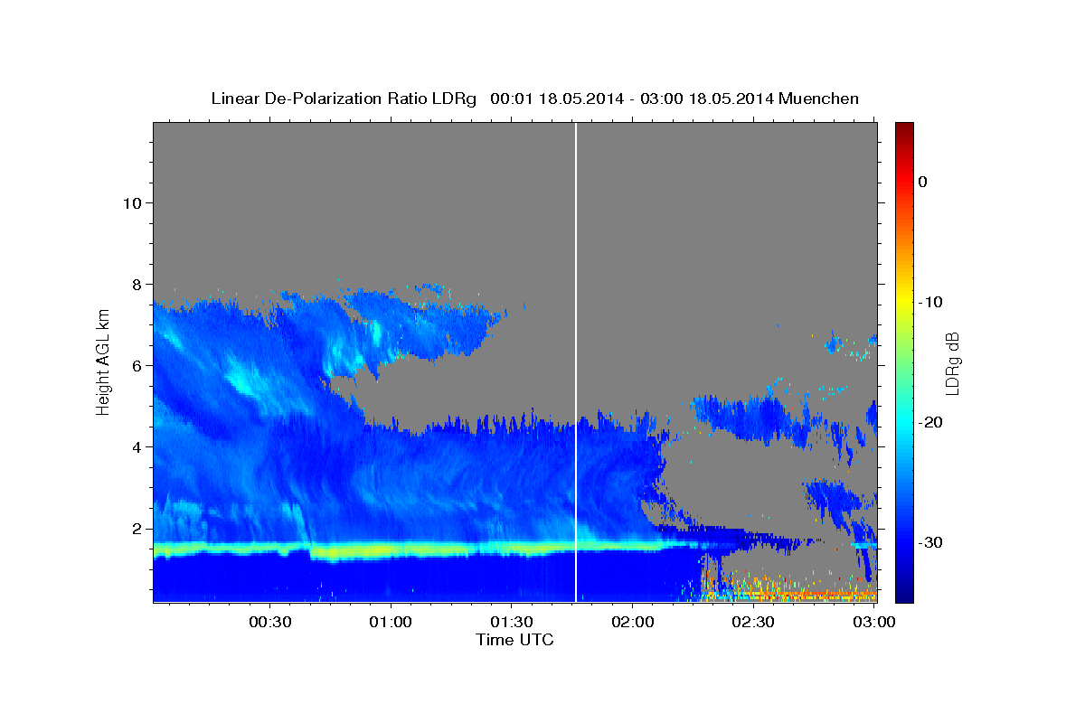Click the colorbar value "0"
This screenshot has height=723, width=1085.
(x=922, y=182)
